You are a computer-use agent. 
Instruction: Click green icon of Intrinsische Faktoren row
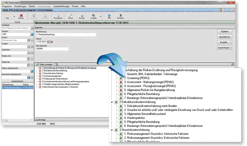pos(121,134)
